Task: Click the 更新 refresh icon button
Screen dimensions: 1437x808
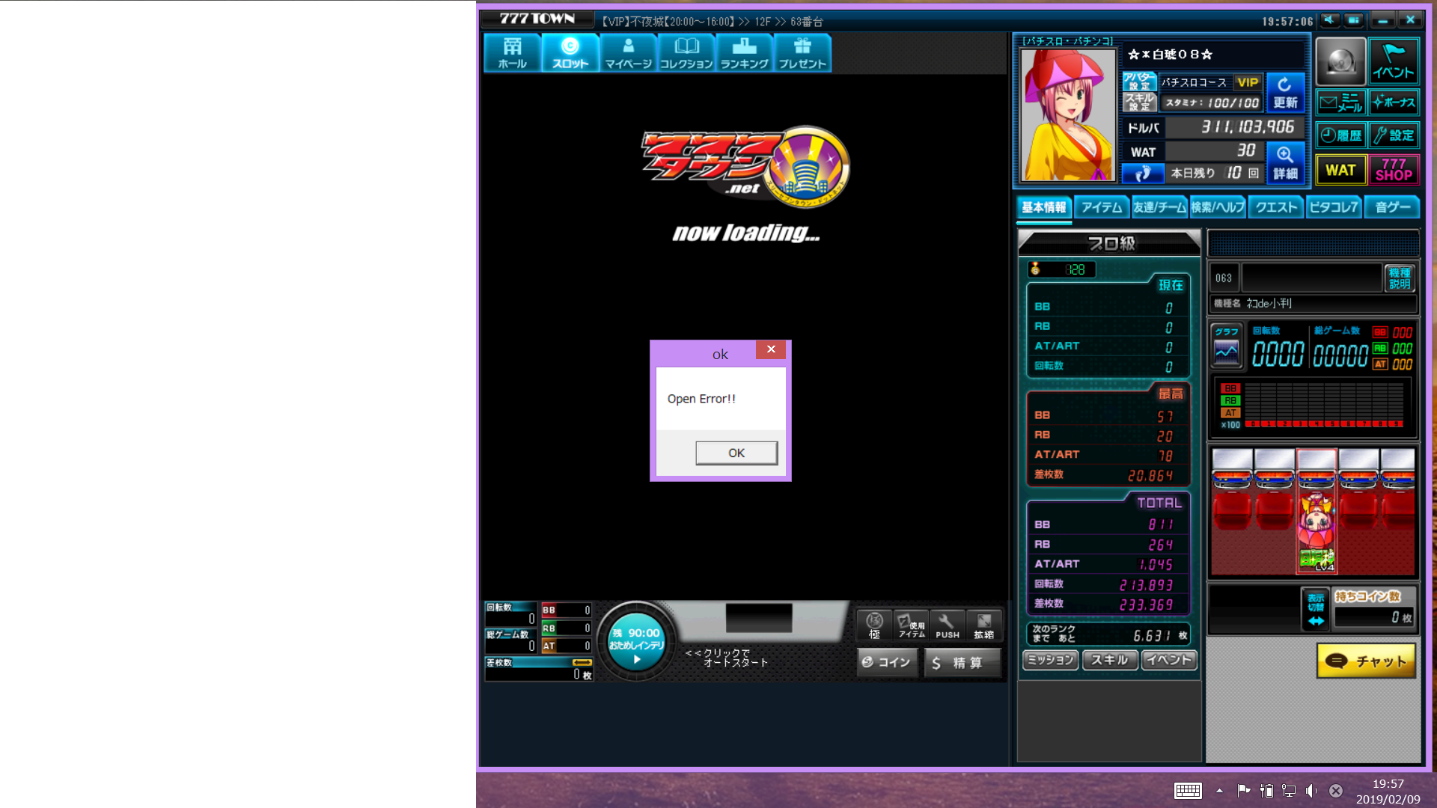Action: click(x=1285, y=93)
